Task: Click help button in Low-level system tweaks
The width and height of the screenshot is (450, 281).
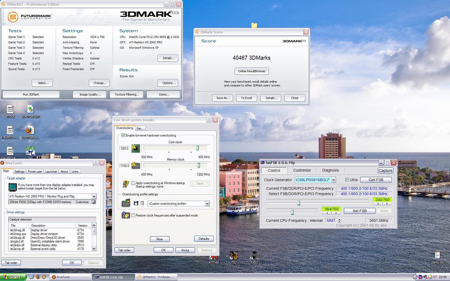Action: pos(209,120)
